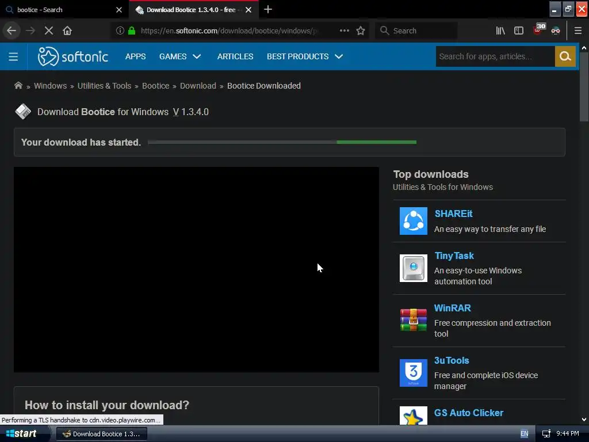Viewport: 589px width, 442px height.
Task: Open a new browser tab
Action: [268, 9]
